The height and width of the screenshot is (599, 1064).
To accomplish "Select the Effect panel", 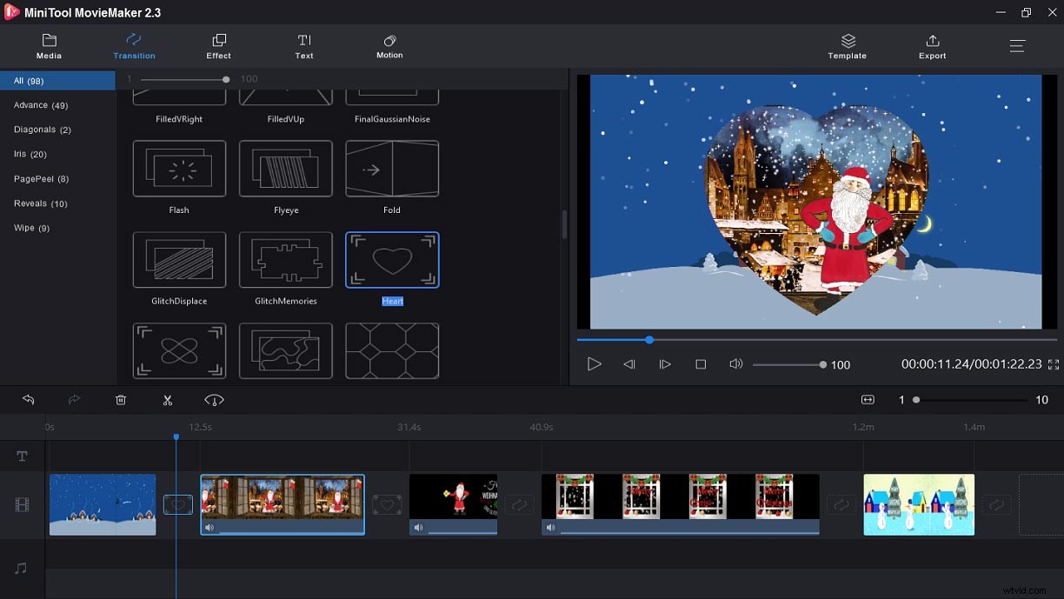I will coord(217,45).
